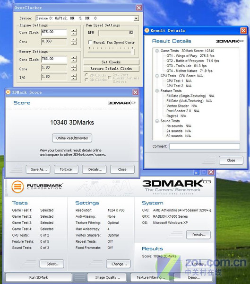Image resolution: width=250 pixels, height=284 pixels.
Task: Click the fan speed slider handle
Action: point(134,52)
